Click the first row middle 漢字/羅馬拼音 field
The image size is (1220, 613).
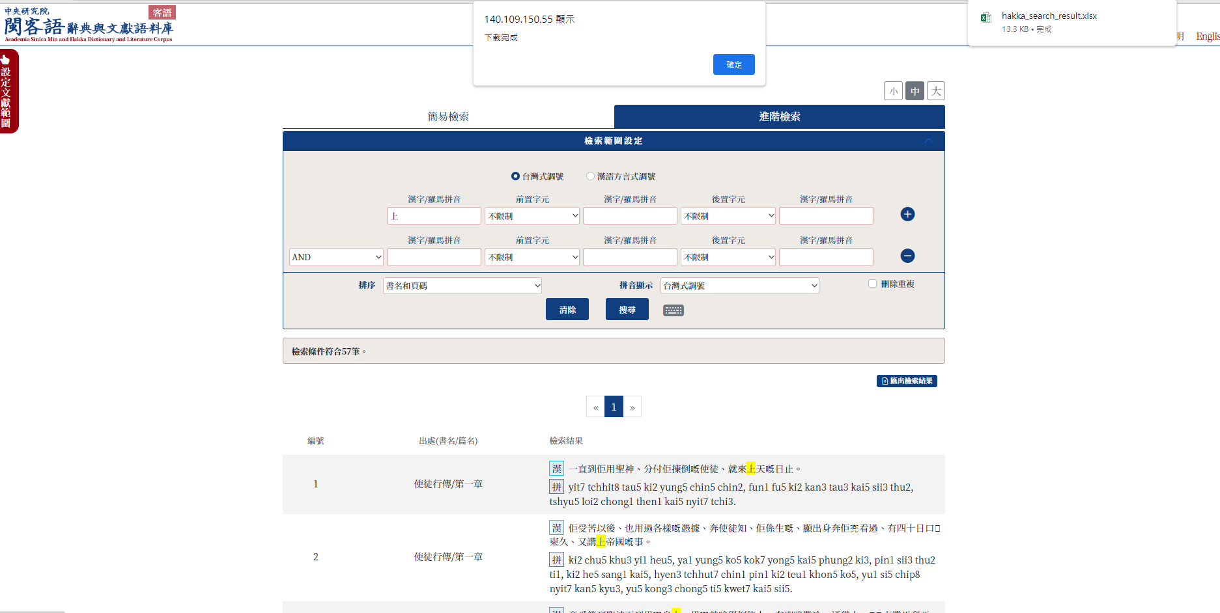[x=630, y=216]
